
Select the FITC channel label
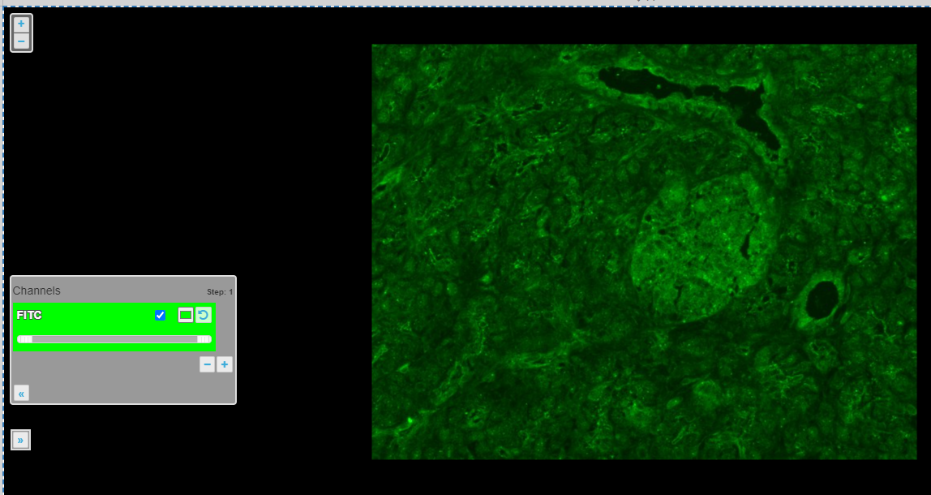tap(29, 315)
